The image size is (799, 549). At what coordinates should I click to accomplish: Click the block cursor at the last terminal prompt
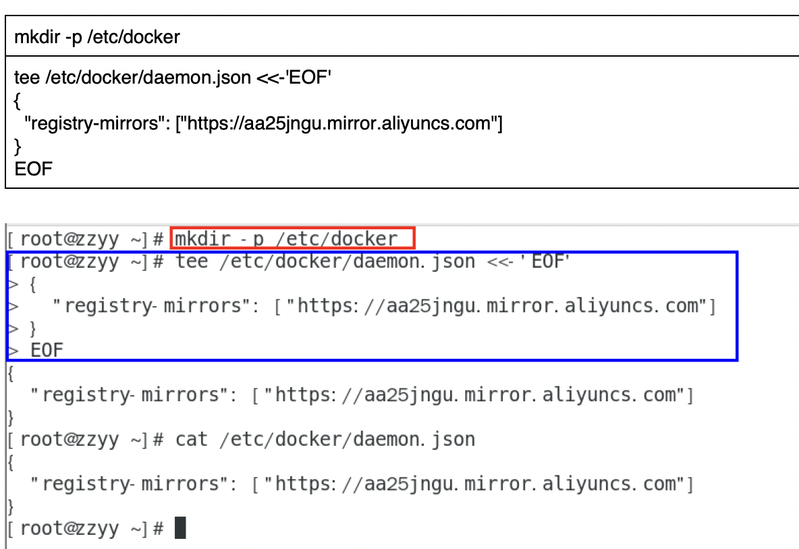pos(180,528)
